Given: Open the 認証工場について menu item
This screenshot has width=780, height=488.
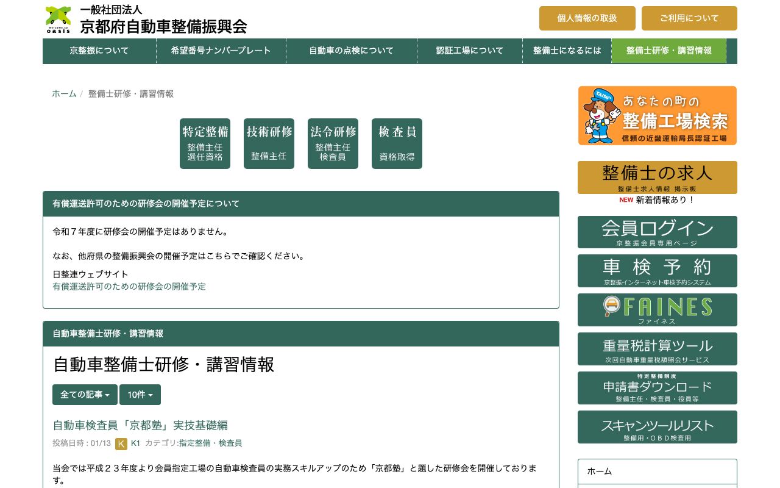Looking at the screenshot, I should coord(470,51).
